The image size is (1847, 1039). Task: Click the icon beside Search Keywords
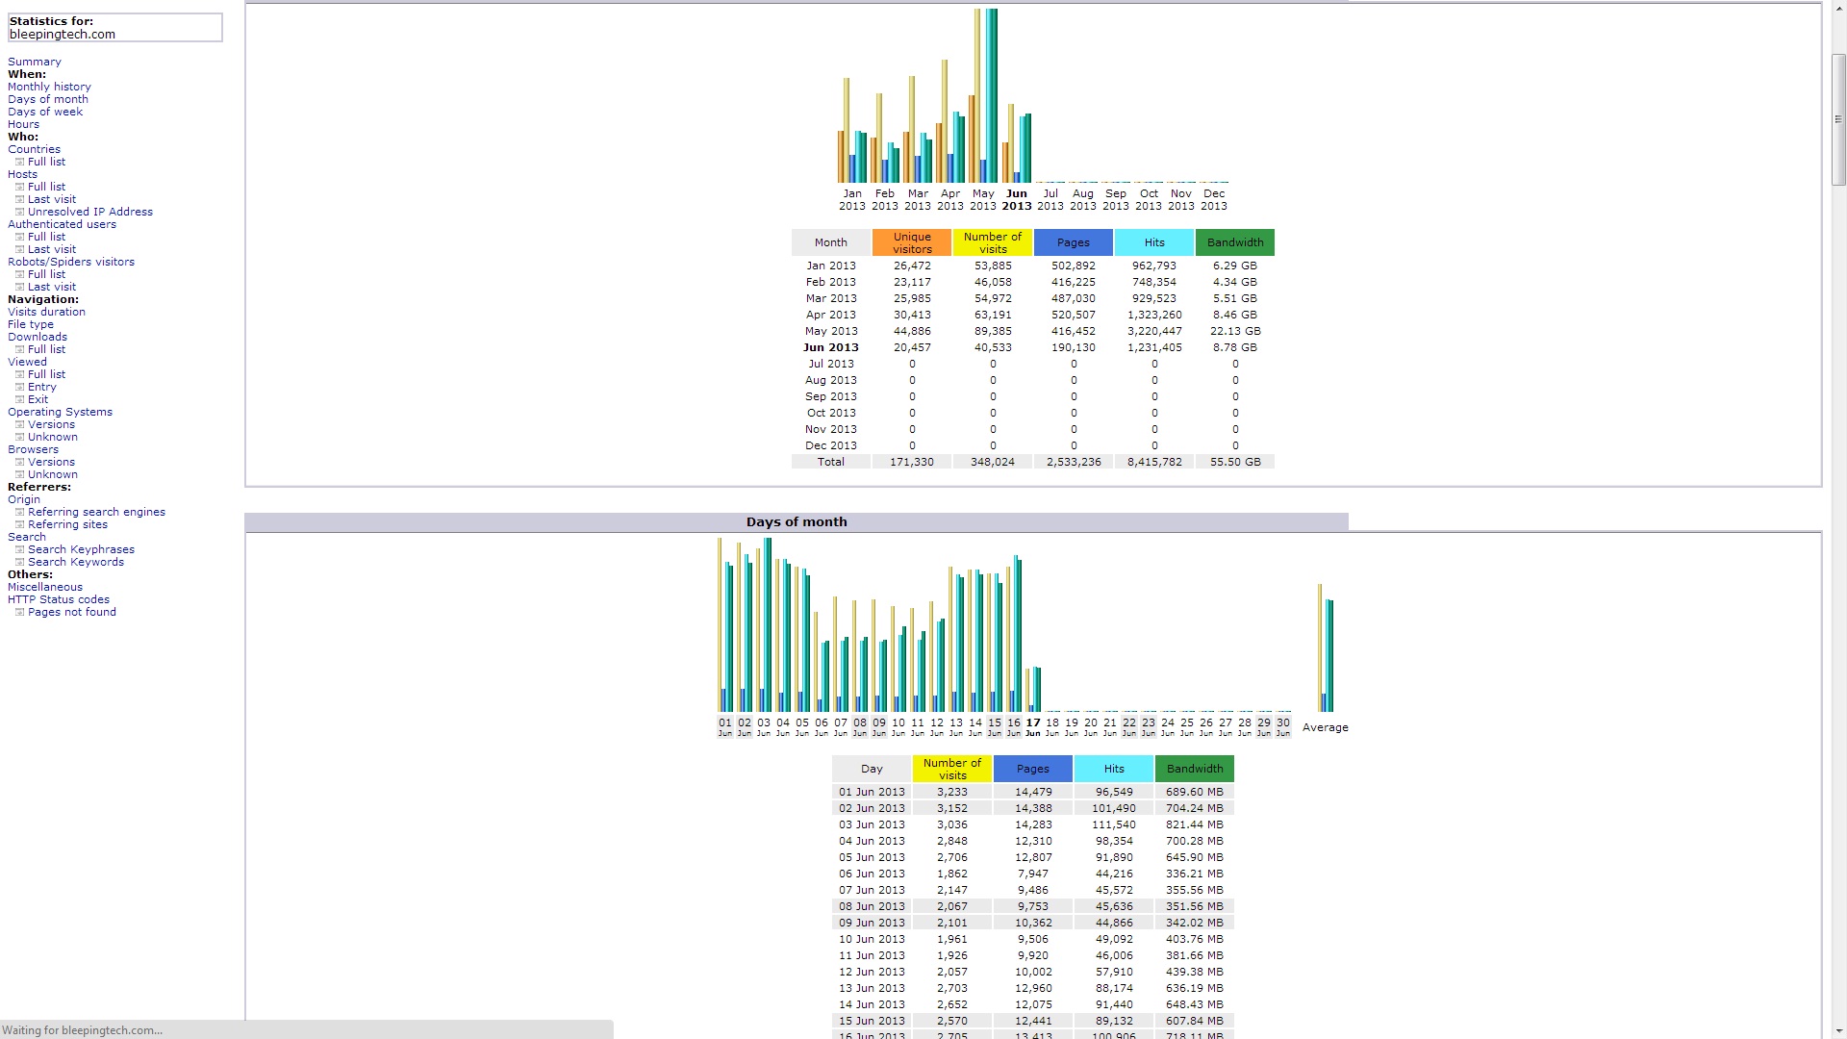(19, 562)
